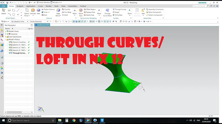Choose Replace Face command
222x124 pixels.
coord(89,12)
